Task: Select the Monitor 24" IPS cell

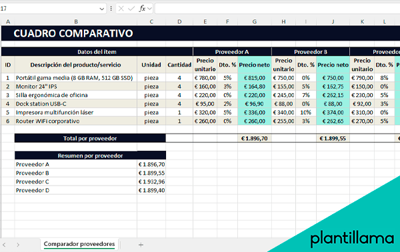Action: [x=76, y=86]
